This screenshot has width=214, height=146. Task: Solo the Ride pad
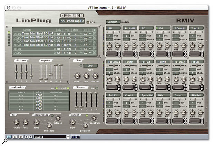(x=169, y=123)
